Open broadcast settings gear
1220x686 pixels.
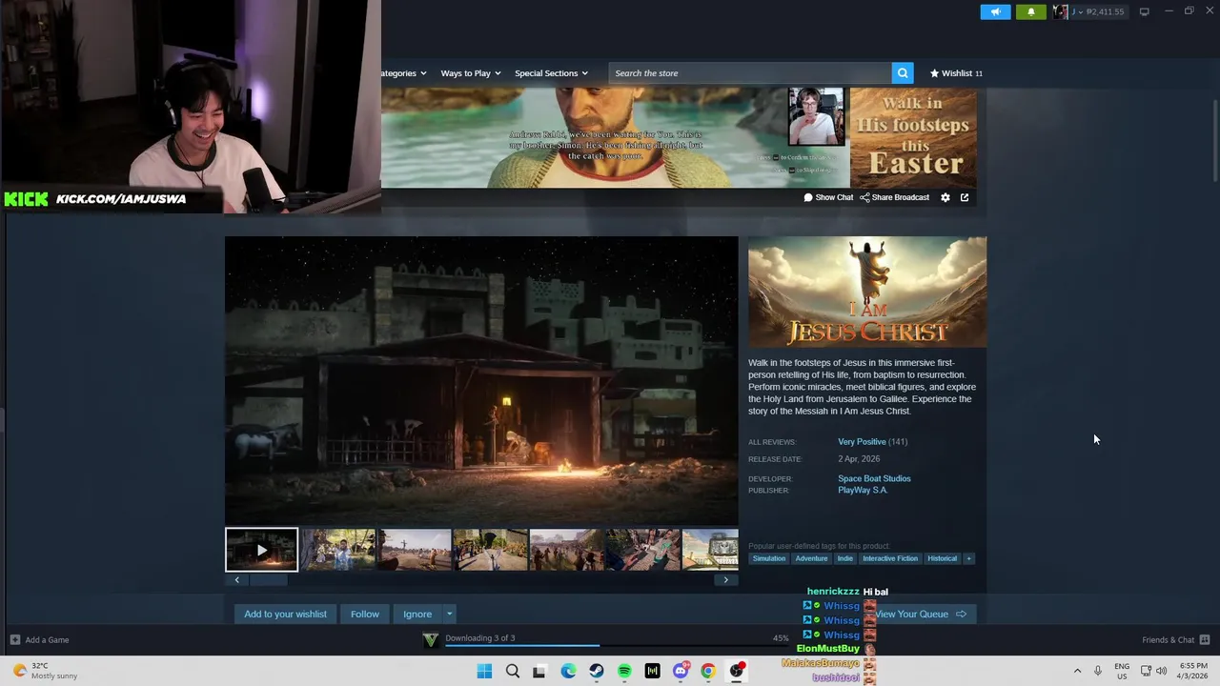coord(945,197)
